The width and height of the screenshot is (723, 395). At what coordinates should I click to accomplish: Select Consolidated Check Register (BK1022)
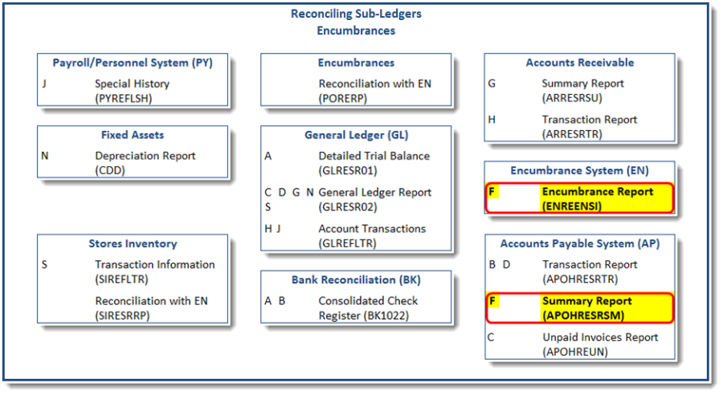(x=368, y=307)
